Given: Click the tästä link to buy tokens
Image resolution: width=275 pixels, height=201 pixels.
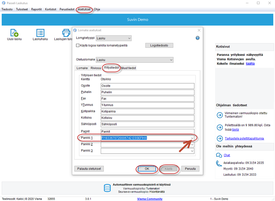Looking at the screenshot, I should click(235, 130).
